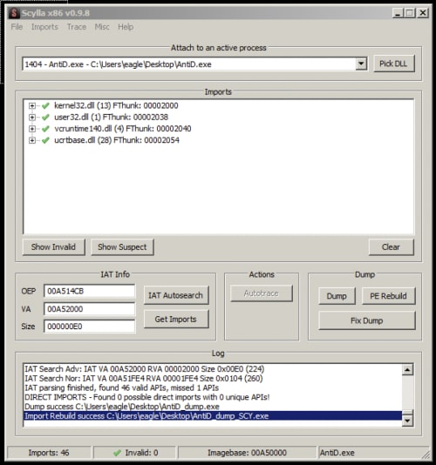
Task: Open the Trace menu
Action: click(77, 27)
